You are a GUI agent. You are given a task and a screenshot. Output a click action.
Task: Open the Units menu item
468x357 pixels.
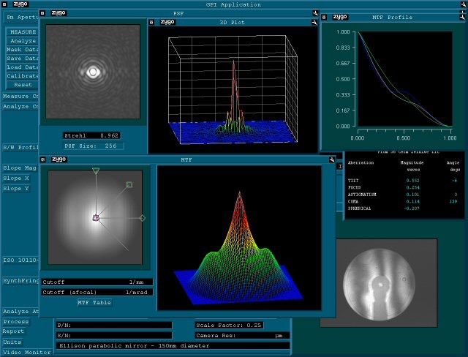point(12,342)
